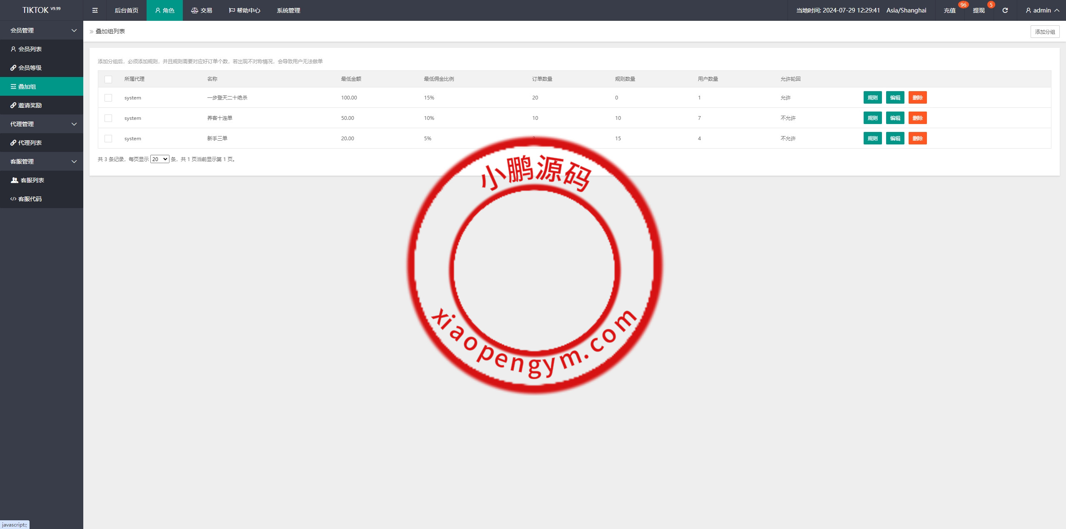The width and height of the screenshot is (1066, 529).
Task: Check the 一步登天二十绝杀 row checkbox
Action: [x=108, y=98]
